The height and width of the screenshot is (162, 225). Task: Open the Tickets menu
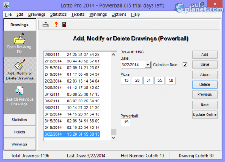[78, 14]
